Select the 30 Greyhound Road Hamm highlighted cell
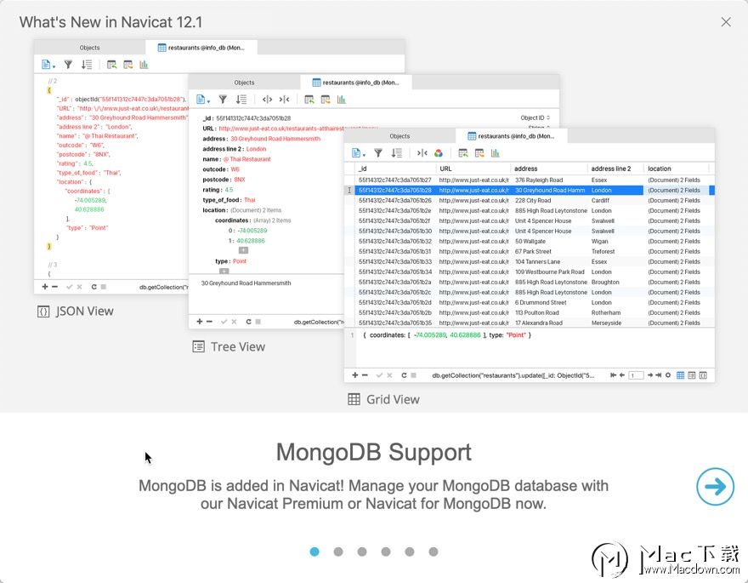The image size is (748, 583). coord(550,190)
